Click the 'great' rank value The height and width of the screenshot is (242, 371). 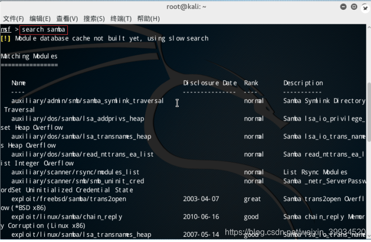coord(252,199)
